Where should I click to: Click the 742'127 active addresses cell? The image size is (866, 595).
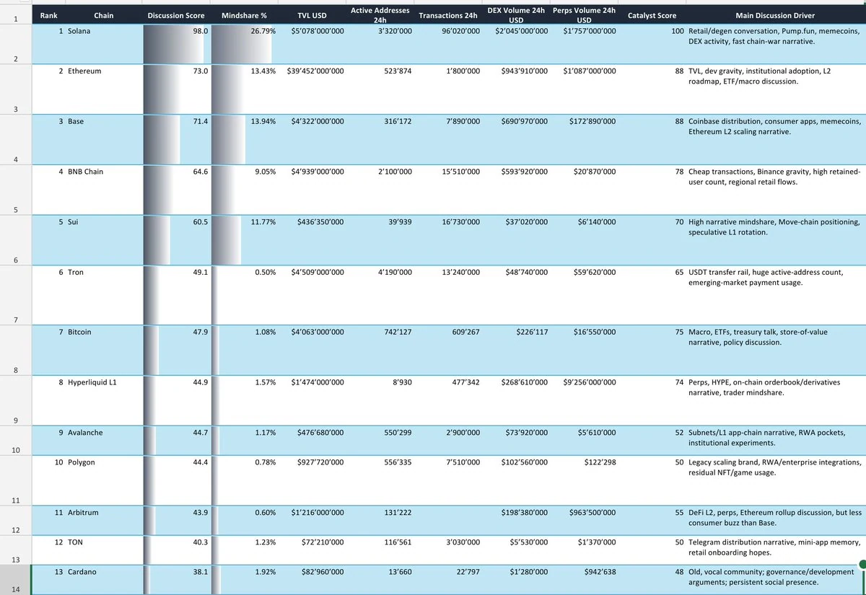point(380,351)
